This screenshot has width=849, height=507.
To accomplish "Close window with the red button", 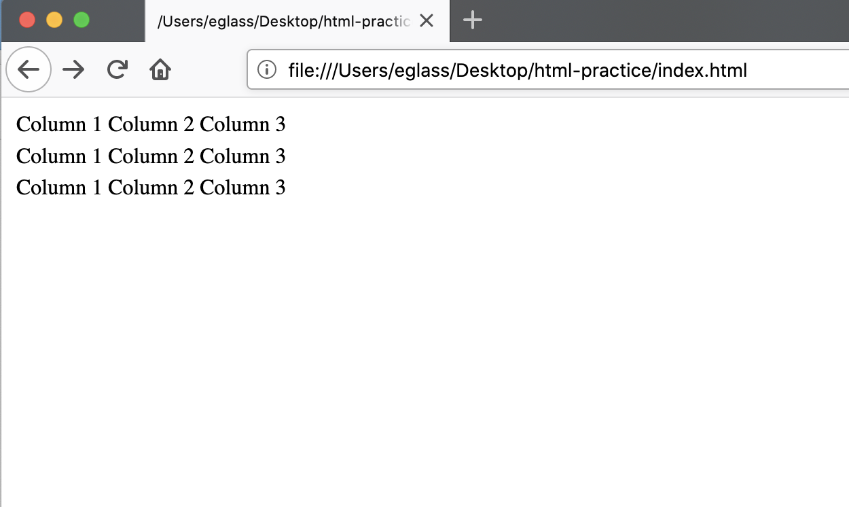I will pos(27,20).
